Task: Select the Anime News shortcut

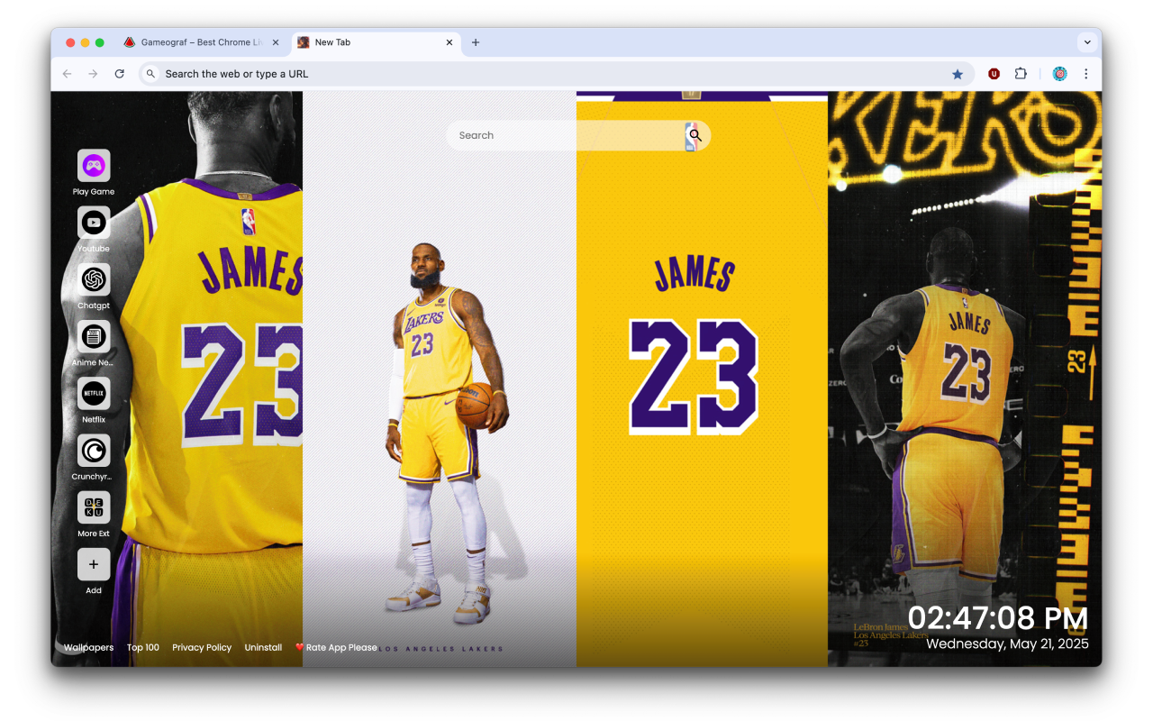Action: 93,338
